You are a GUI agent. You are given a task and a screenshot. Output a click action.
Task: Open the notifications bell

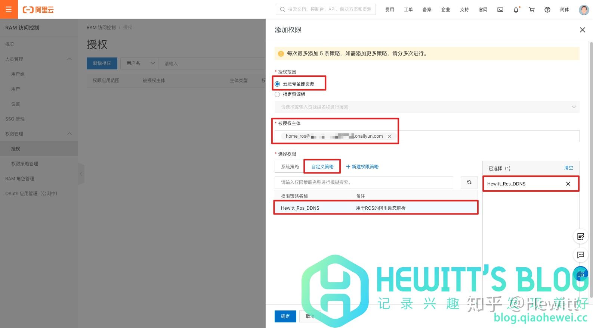516,10
